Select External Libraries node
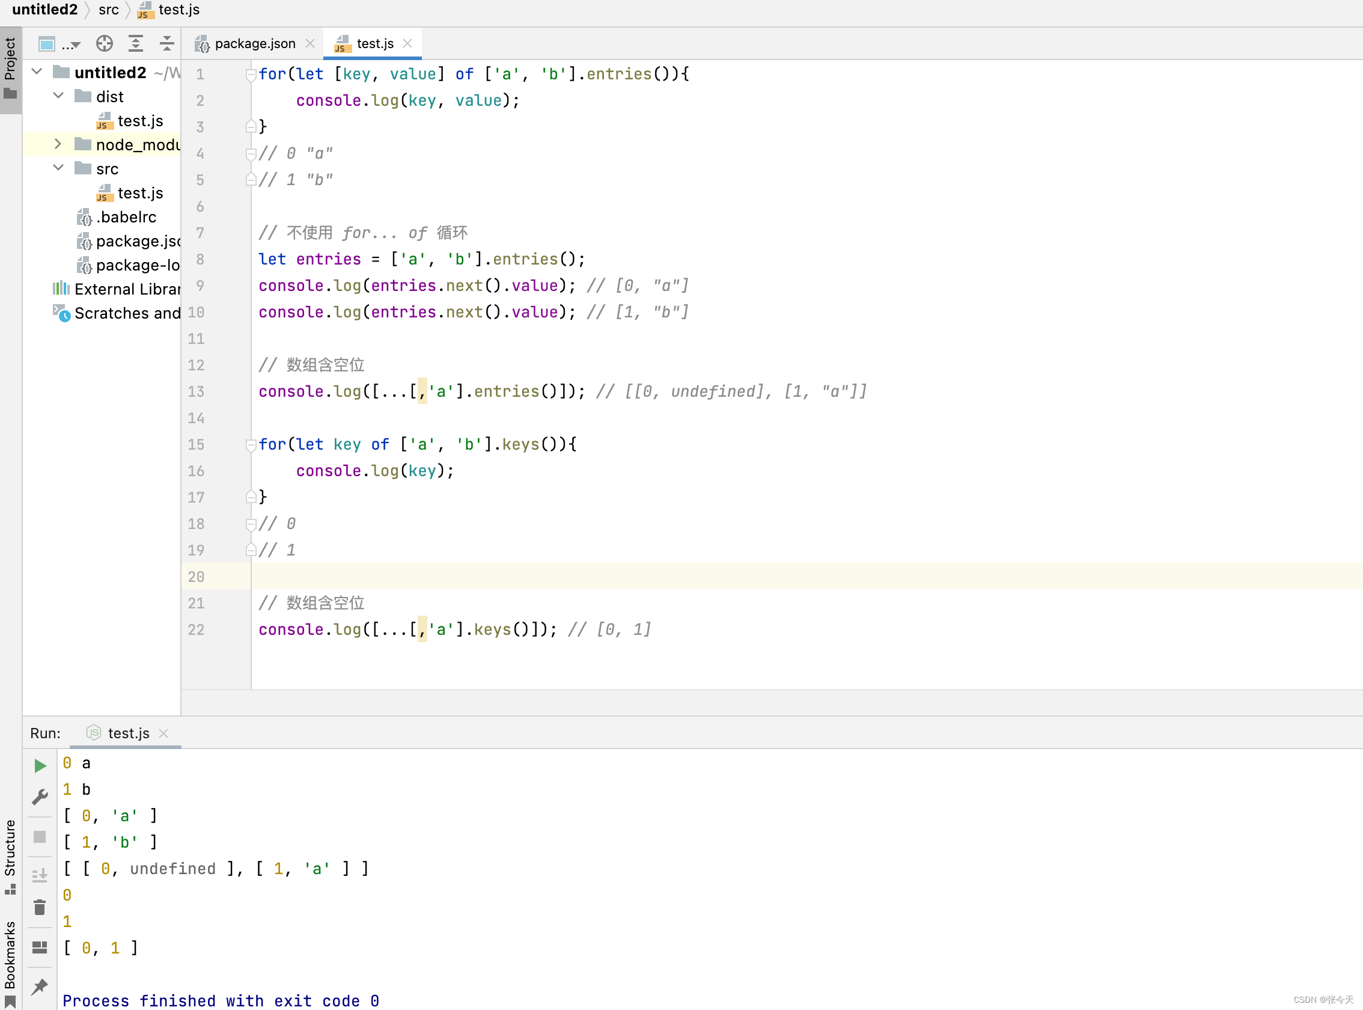Image resolution: width=1363 pixels, height=1010 pixels. click(116, 289)
